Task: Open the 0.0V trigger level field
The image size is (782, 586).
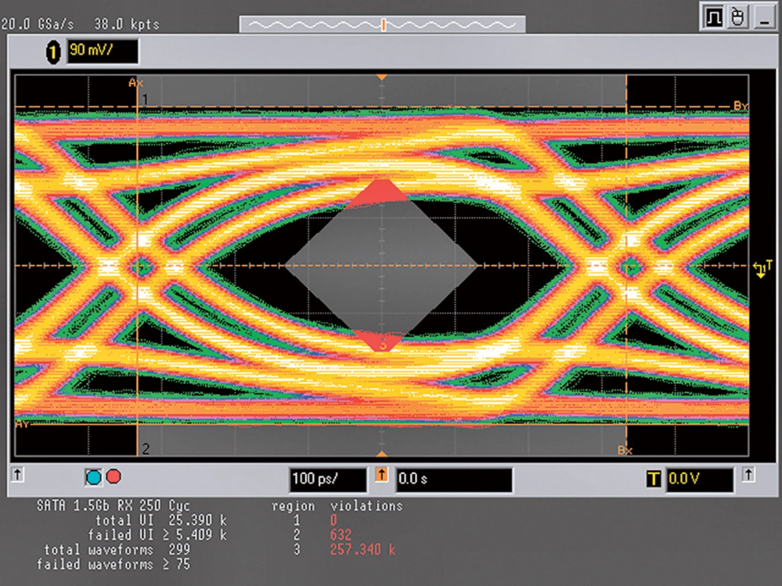Action: (699, 479)
